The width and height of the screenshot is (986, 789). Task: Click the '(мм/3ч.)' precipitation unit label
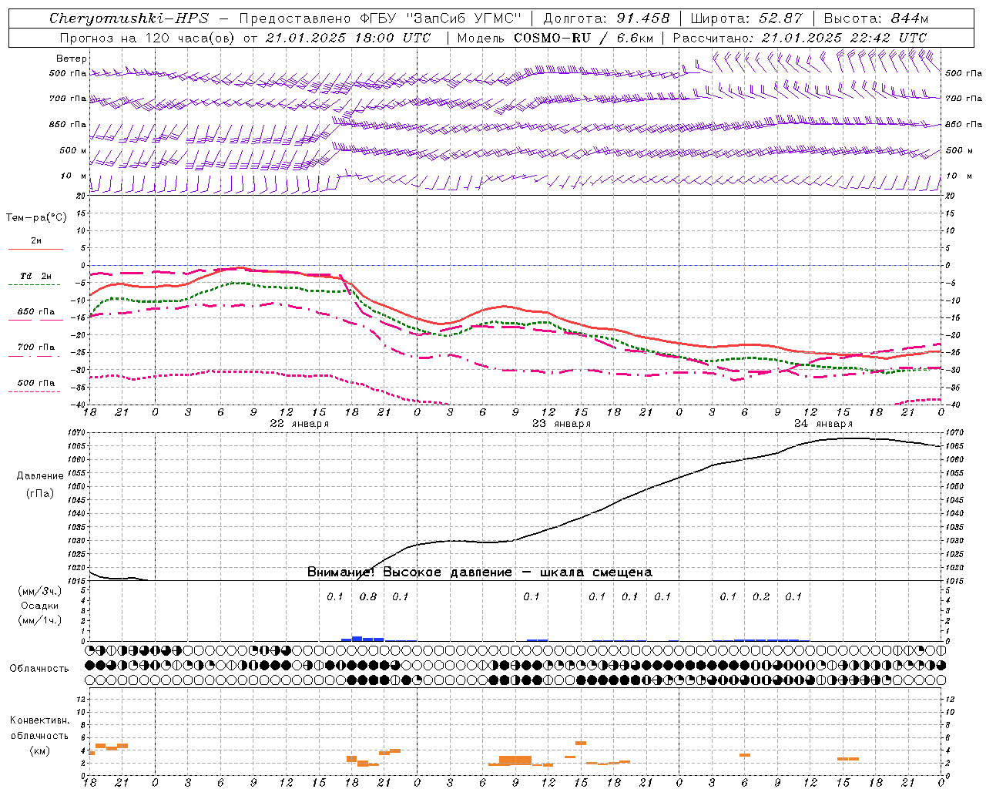coord(41,591)
